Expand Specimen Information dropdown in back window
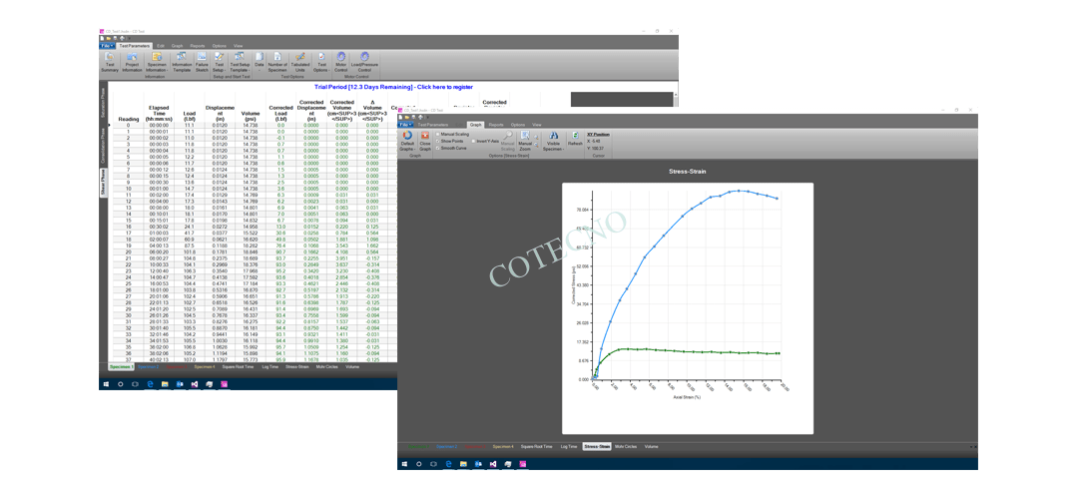This screenshot has width=1078, height=499. (x=157, y=62)
